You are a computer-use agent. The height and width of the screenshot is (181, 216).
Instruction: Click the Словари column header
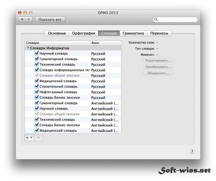(x=58, y=43)
